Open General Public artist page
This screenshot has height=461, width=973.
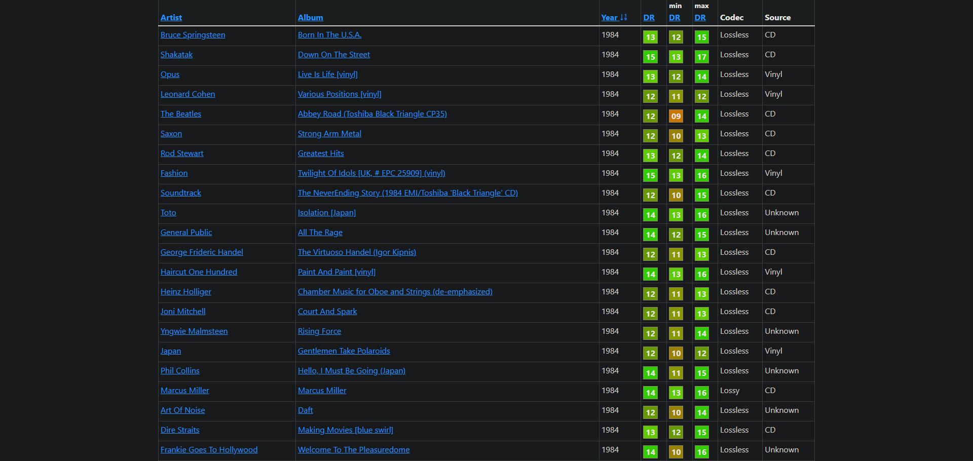click(186, 233)
